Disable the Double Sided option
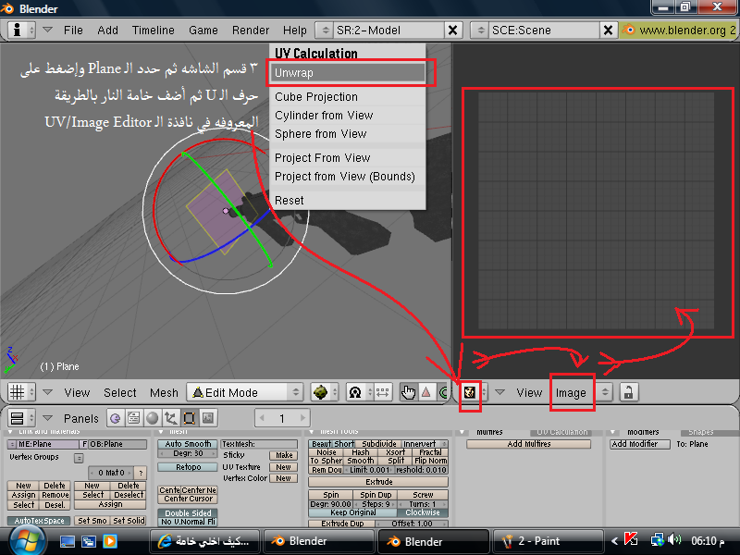This screenshot has width=740, height=555. tap(188, 513)
